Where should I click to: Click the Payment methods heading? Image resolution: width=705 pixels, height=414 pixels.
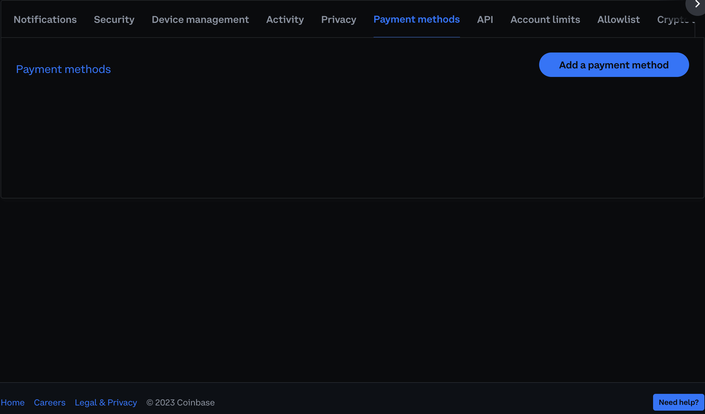click(63, 69)
